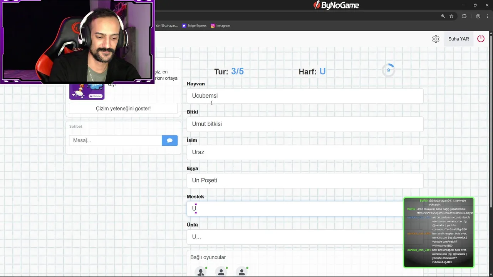This screenshot has width=493, height=277.
Task: Restore down the browser window
Action: [475, 5]
